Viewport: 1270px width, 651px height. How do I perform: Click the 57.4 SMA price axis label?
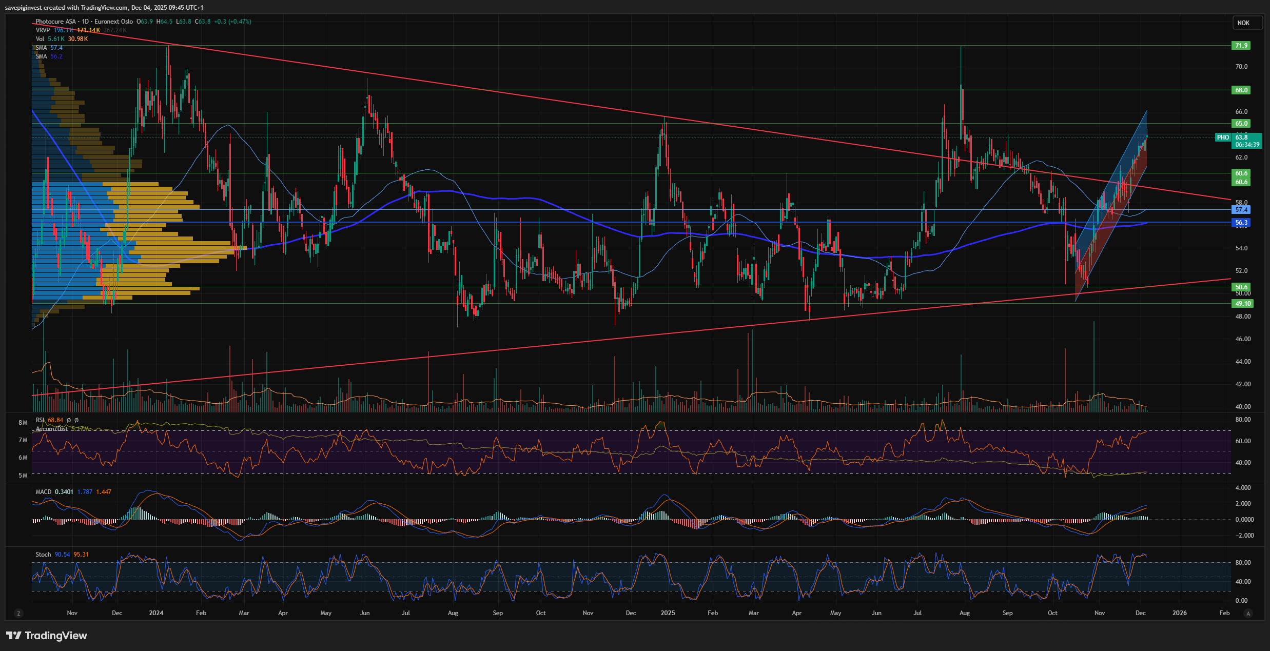click(1241, 210)
